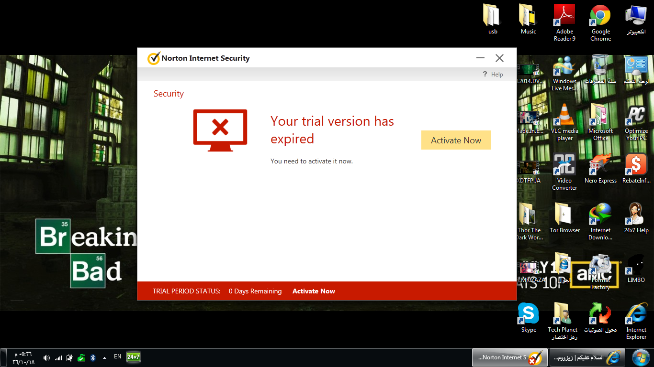This screenshot has height=367, width=654.
Task: Select the Internet Explorer desktop icon
Action: pyautogui.click(x=636, y=322)
